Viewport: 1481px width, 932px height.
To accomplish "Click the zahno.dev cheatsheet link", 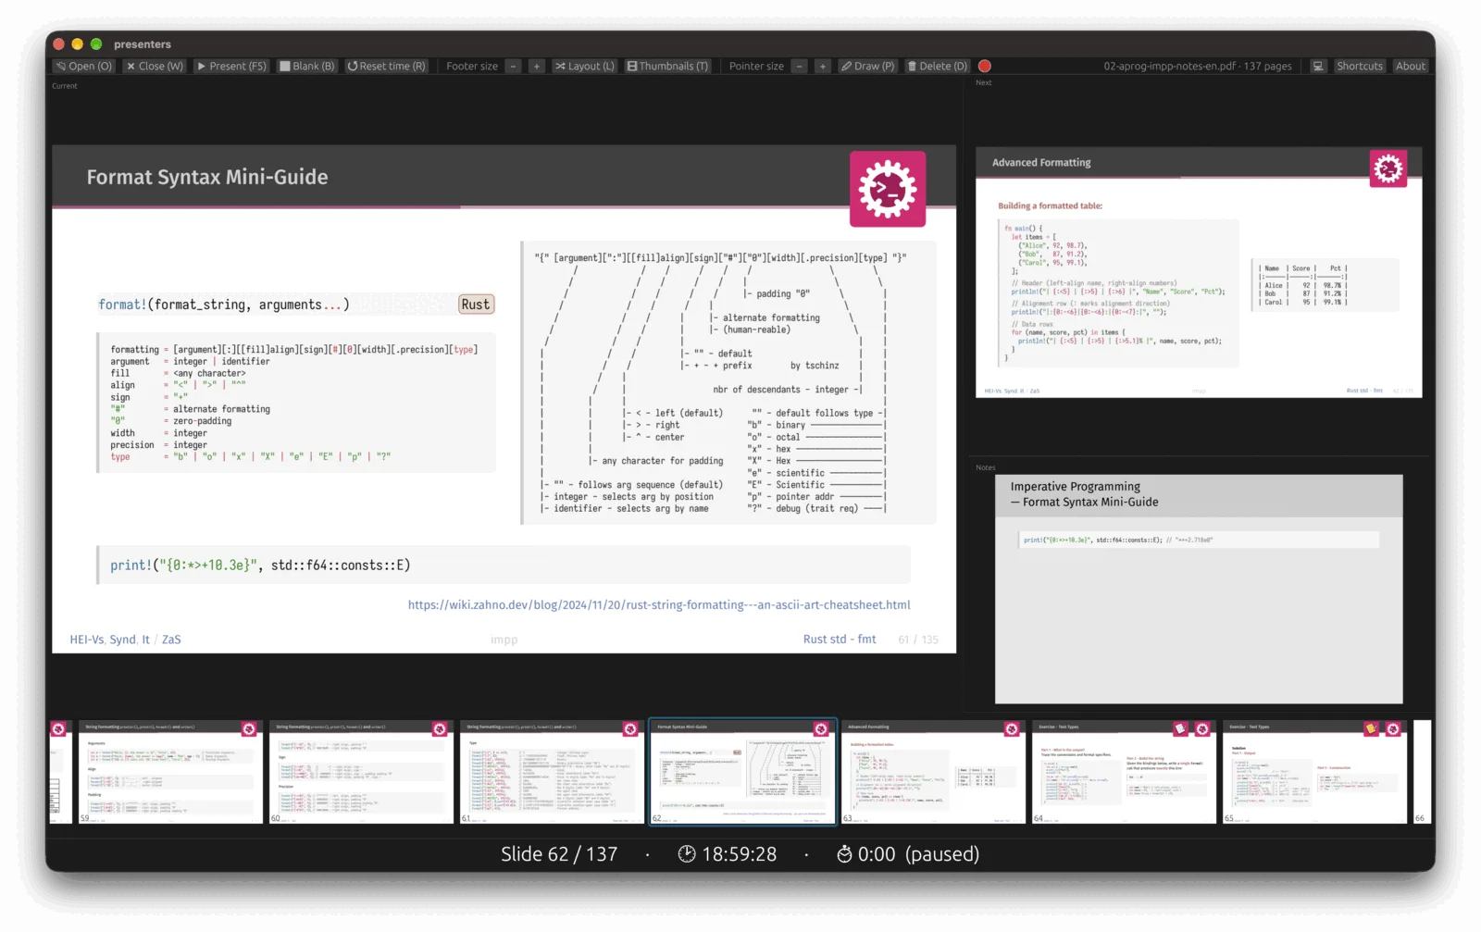I will click(x=659, y=604).
